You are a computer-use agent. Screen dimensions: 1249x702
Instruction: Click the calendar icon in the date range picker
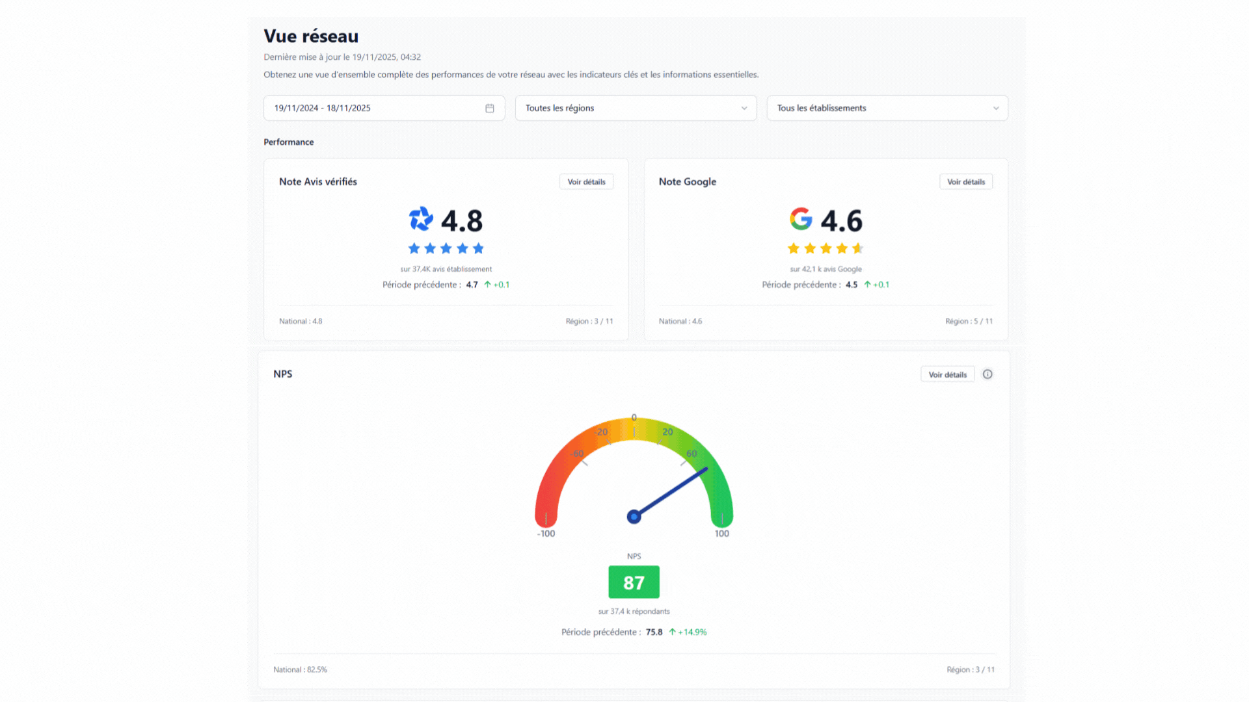tap(490, 108)
